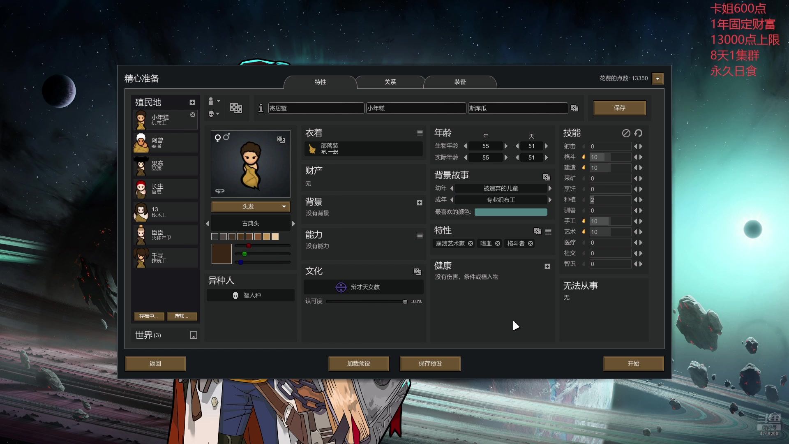Select previous 成年 adulthood backstory arrow
Image resolution: width=789 pixels, height=444 pixels.
coord(452,200)
